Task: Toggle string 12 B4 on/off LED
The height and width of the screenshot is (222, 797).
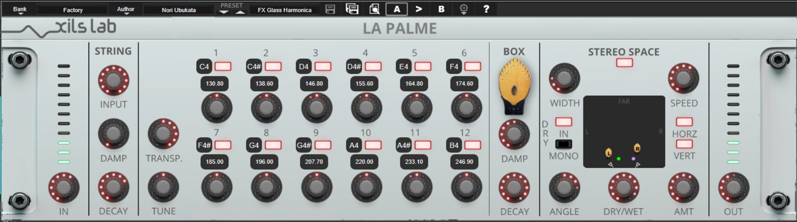Action: pyautogui.click(x=472, y=145)
